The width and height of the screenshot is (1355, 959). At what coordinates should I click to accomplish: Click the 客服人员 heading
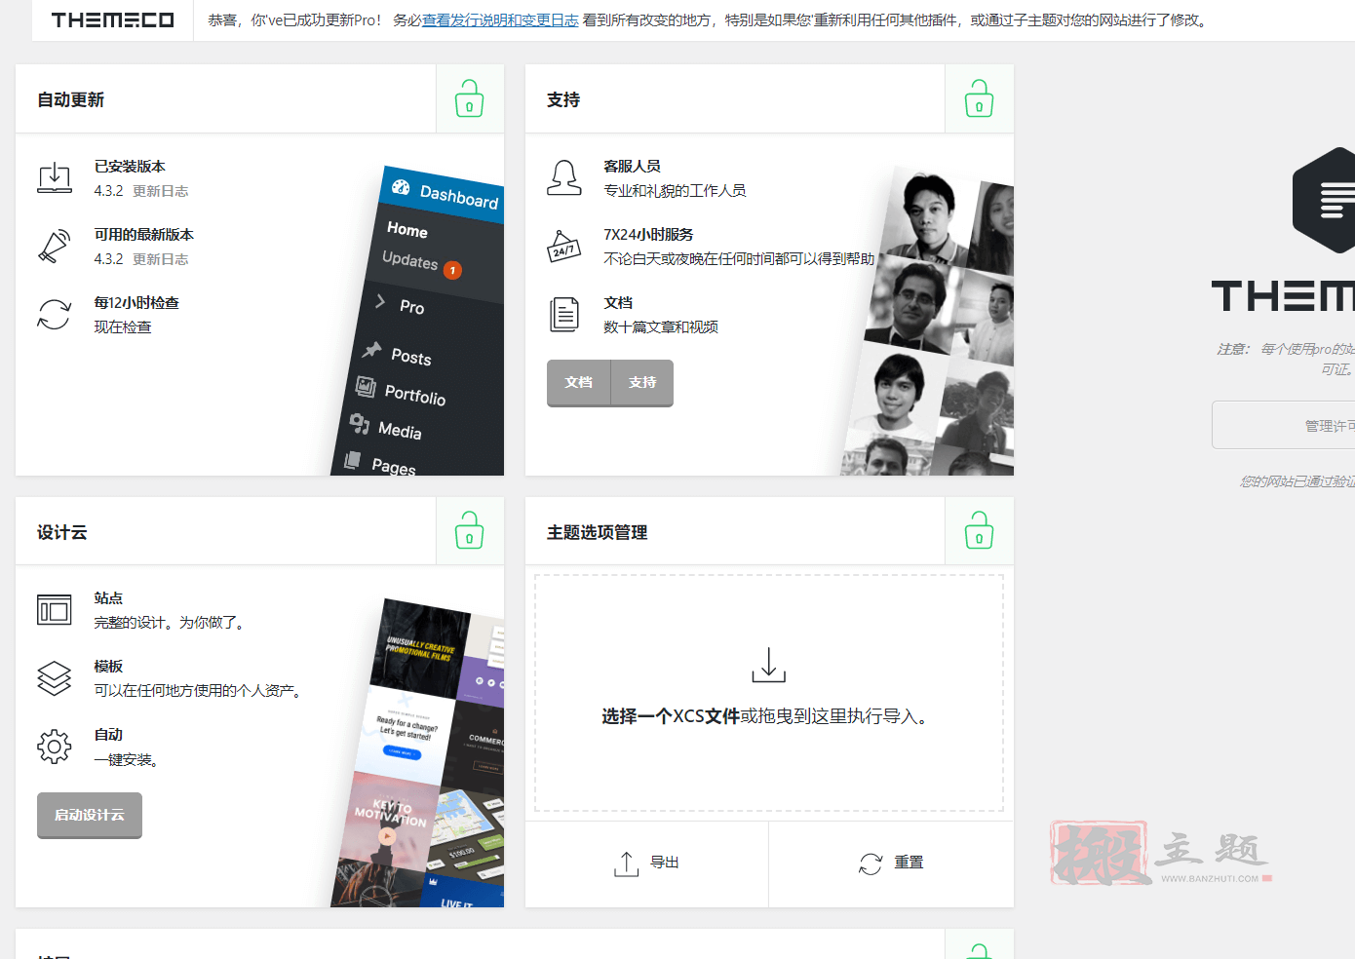pos(633,167)
